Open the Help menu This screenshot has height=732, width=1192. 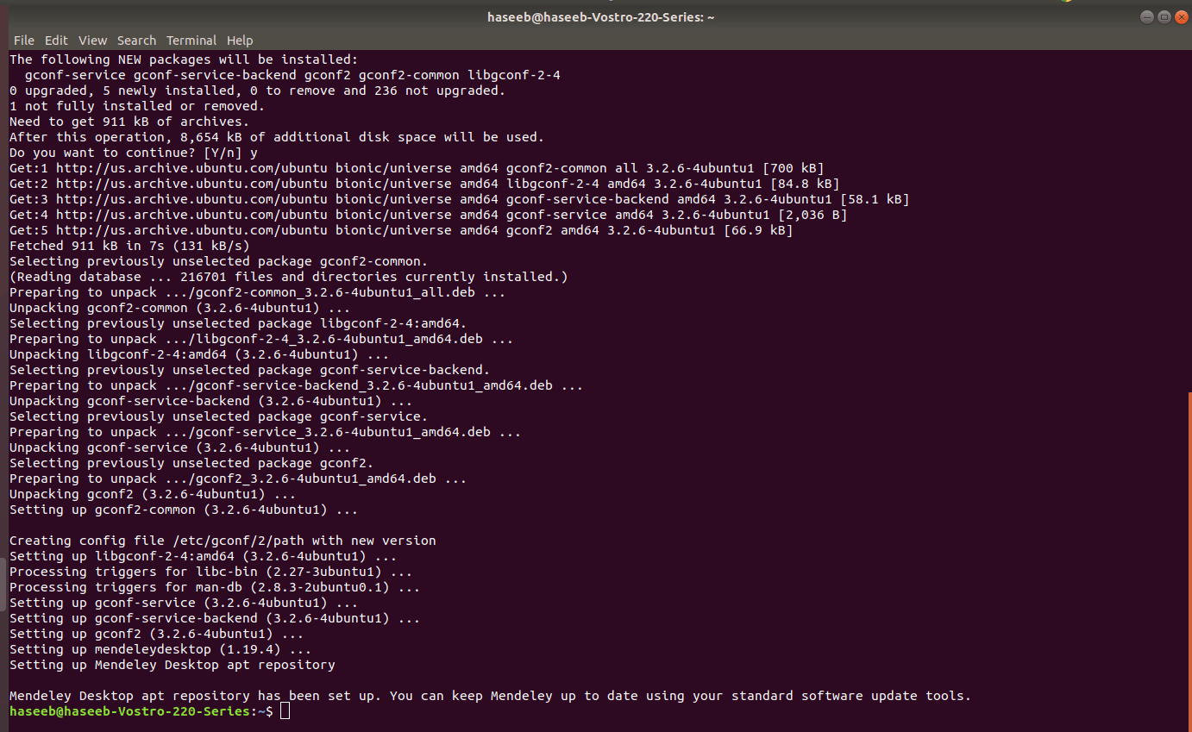tap(240, 41)
